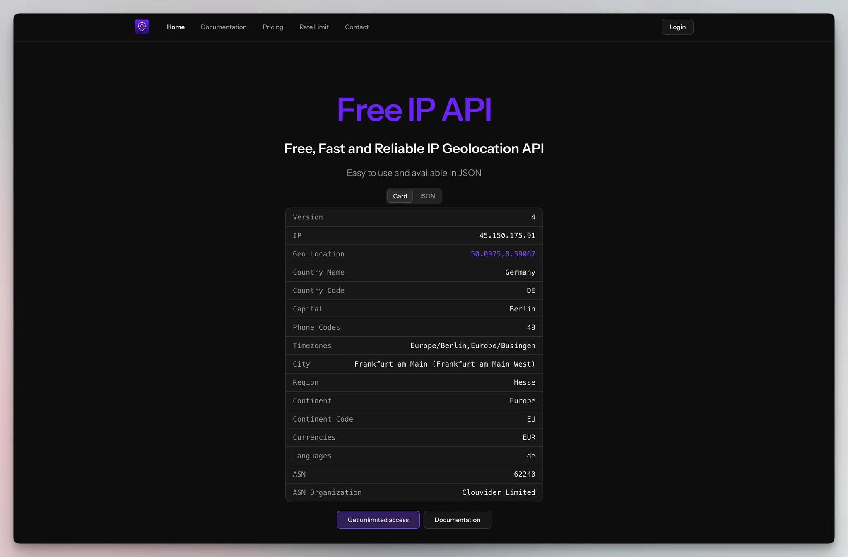Go to the Pricing page
This screenshot has width=848, height=557.
coord(273,27)
